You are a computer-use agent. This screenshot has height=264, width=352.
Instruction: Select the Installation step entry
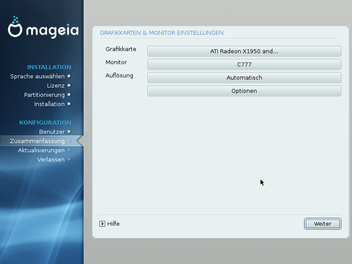(x=49, y=104)
